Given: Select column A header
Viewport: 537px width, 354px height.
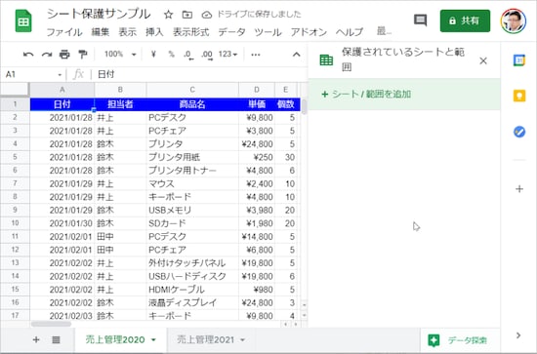Looking at the screenshot, I should tap(62, 90).
